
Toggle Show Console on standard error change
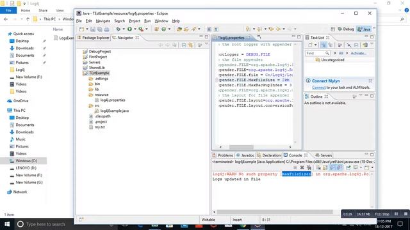339,167
